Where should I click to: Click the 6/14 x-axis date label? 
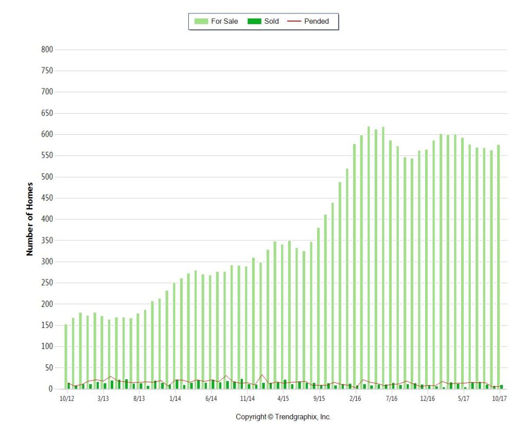[x=211, y=399]
